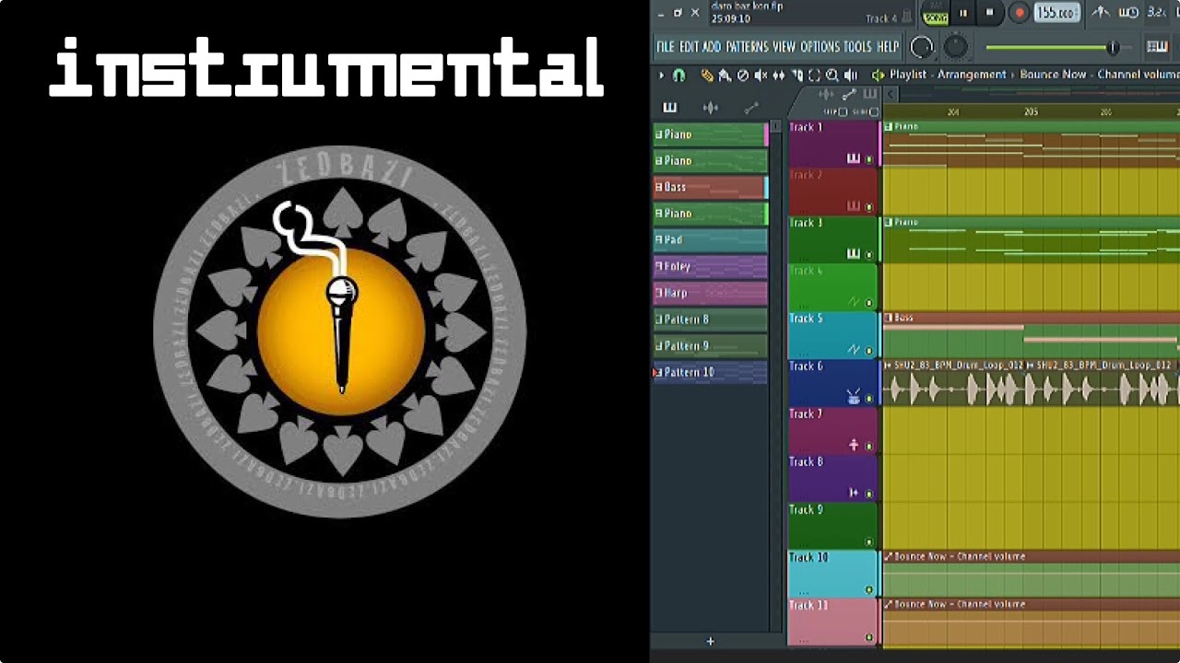The image size is (1180, 663).
Task: Click the main volume knob
Action: 922,47
